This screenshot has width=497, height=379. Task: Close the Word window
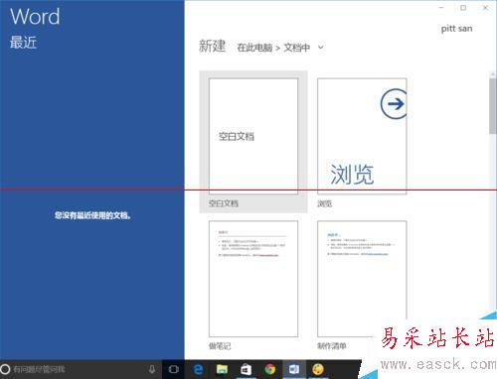point(485,8)
